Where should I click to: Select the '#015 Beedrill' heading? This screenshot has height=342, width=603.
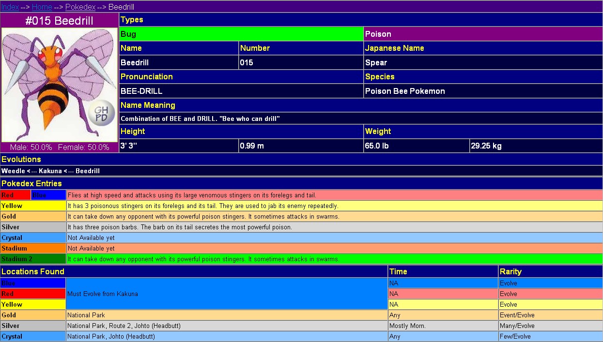click(60, 21)
